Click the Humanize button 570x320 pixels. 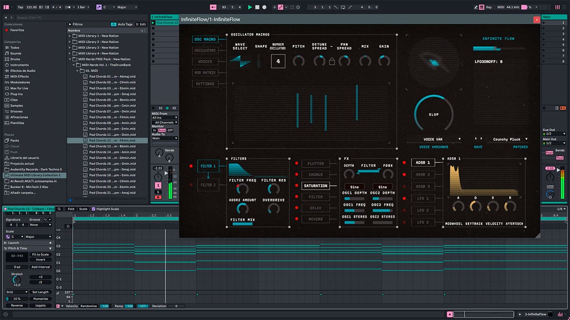pyautogui.click(x=40, y=299)
